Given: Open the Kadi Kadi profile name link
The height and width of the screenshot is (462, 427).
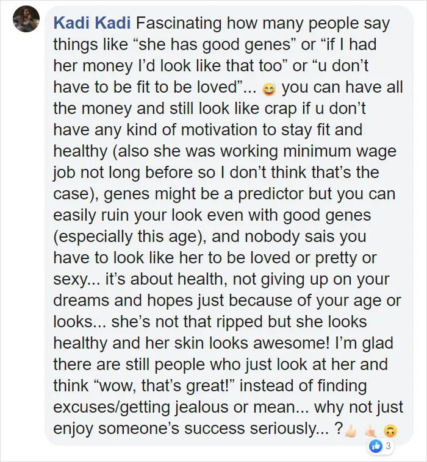Looking at the screenshot, I should coord(92,23).
